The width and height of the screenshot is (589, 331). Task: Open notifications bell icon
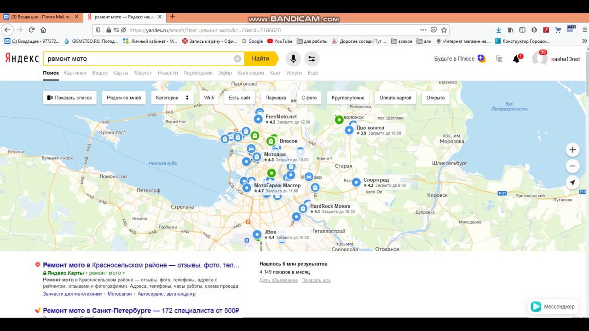[x=516, y=59]
